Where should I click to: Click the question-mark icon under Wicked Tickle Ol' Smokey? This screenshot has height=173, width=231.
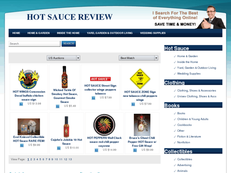58,106
